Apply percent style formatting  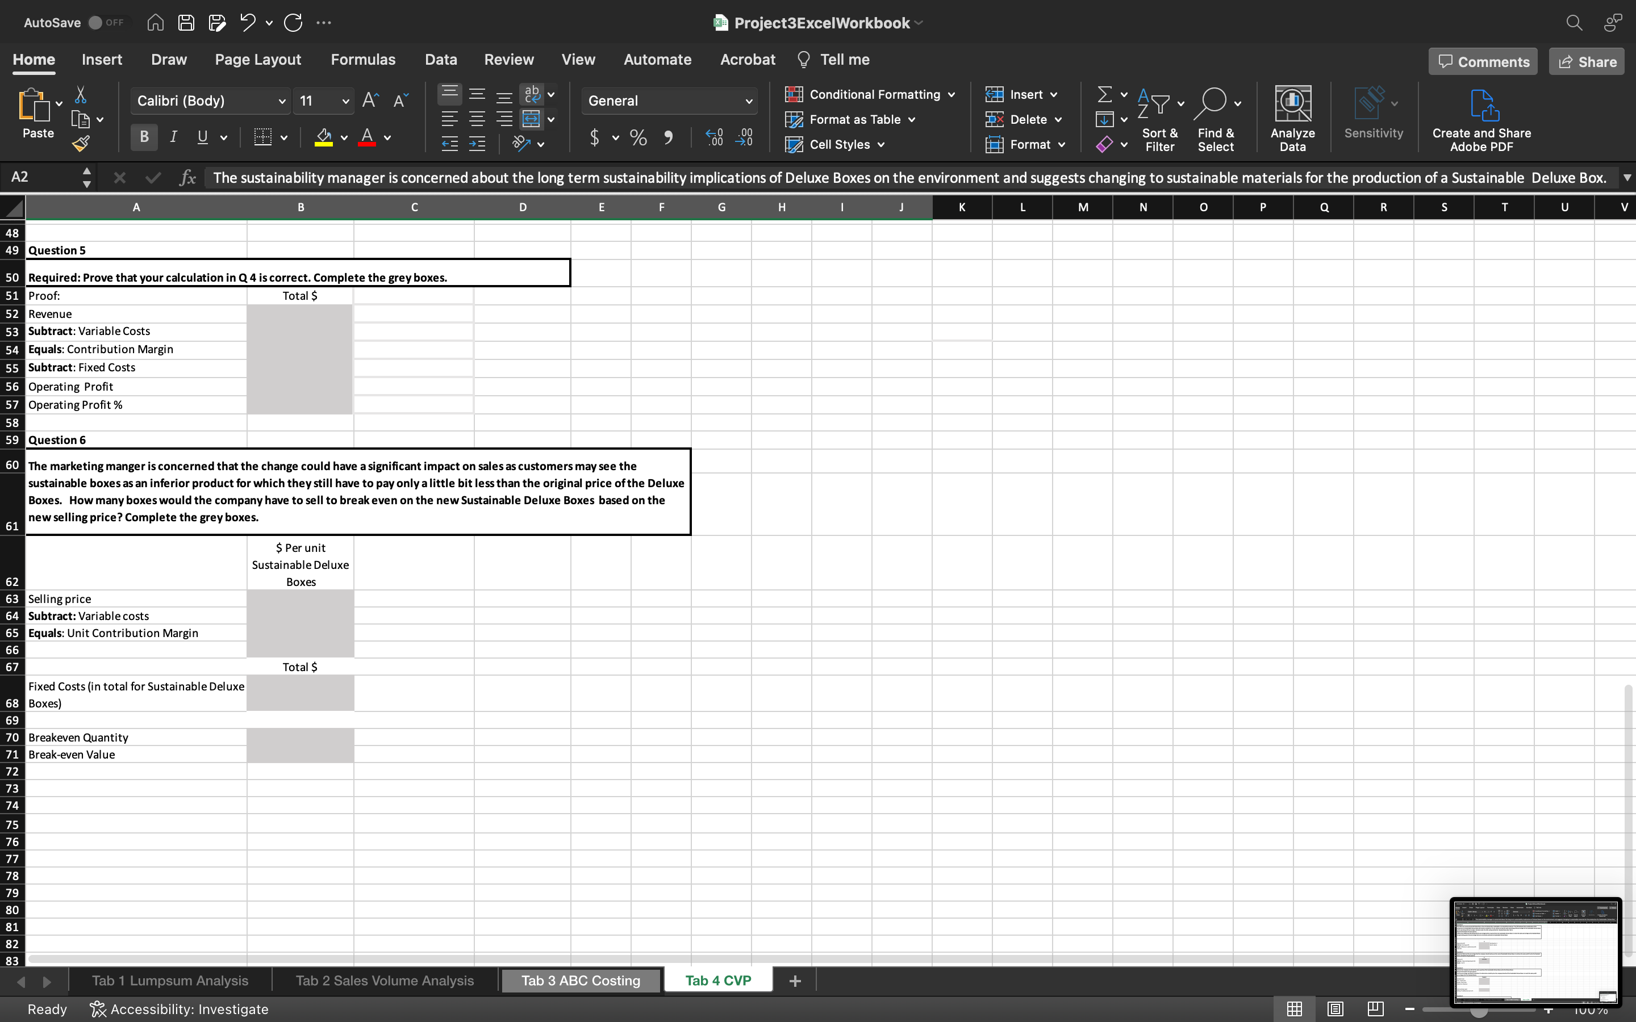(637, 137)
